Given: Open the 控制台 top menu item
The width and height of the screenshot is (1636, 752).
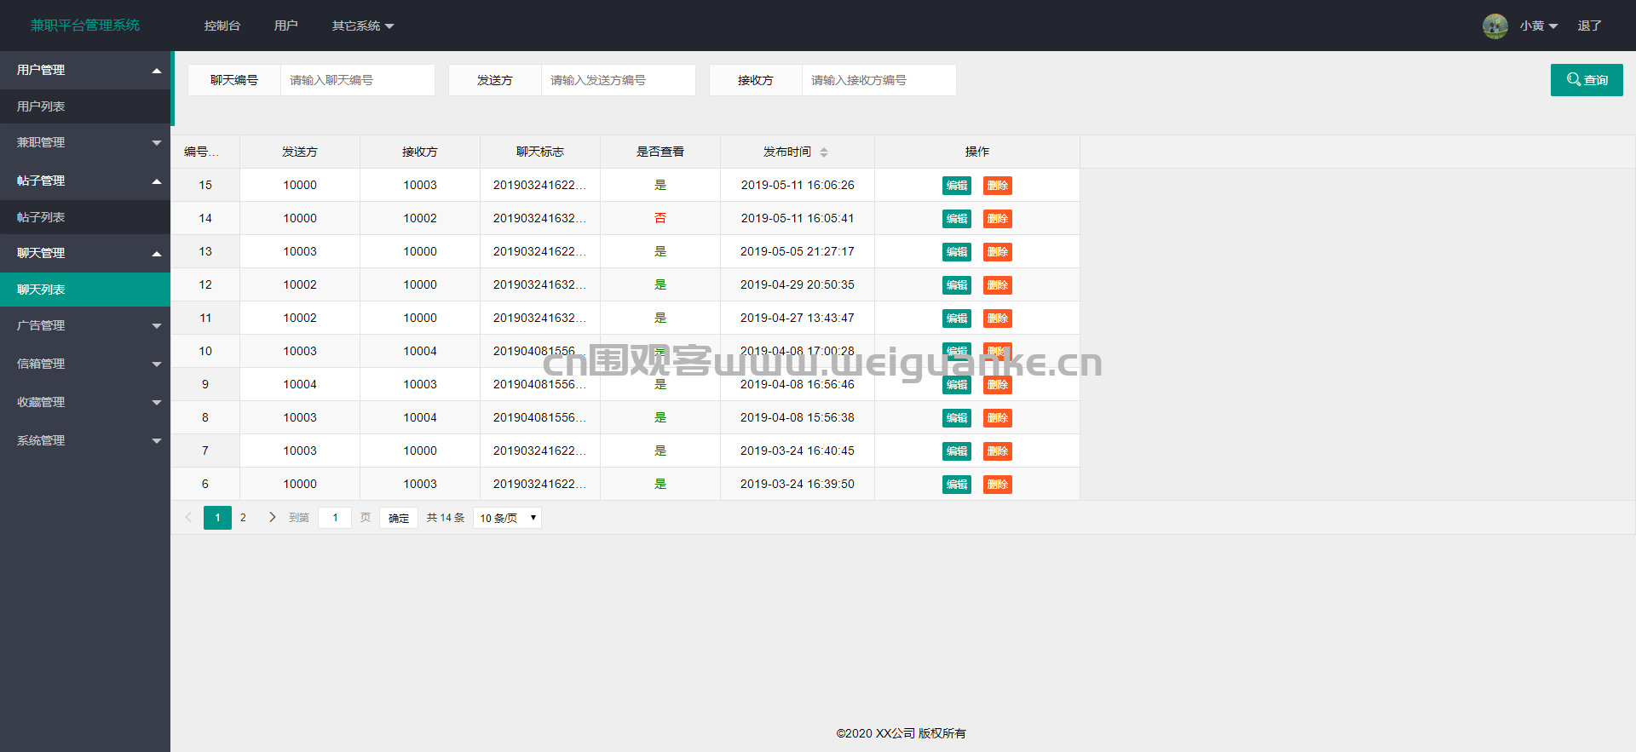Looking at the screenshot, I should click(x=222, y=26).
